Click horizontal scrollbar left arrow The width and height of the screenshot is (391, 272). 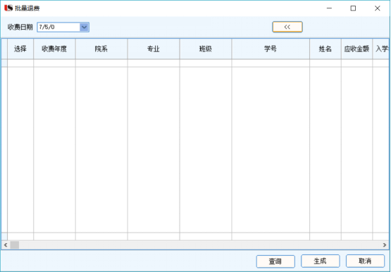[6, 245]
